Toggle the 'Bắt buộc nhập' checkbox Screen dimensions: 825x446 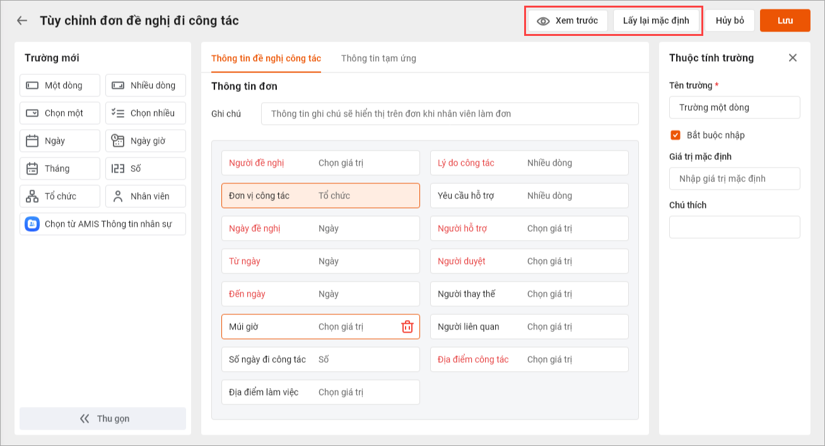point(676,135)
